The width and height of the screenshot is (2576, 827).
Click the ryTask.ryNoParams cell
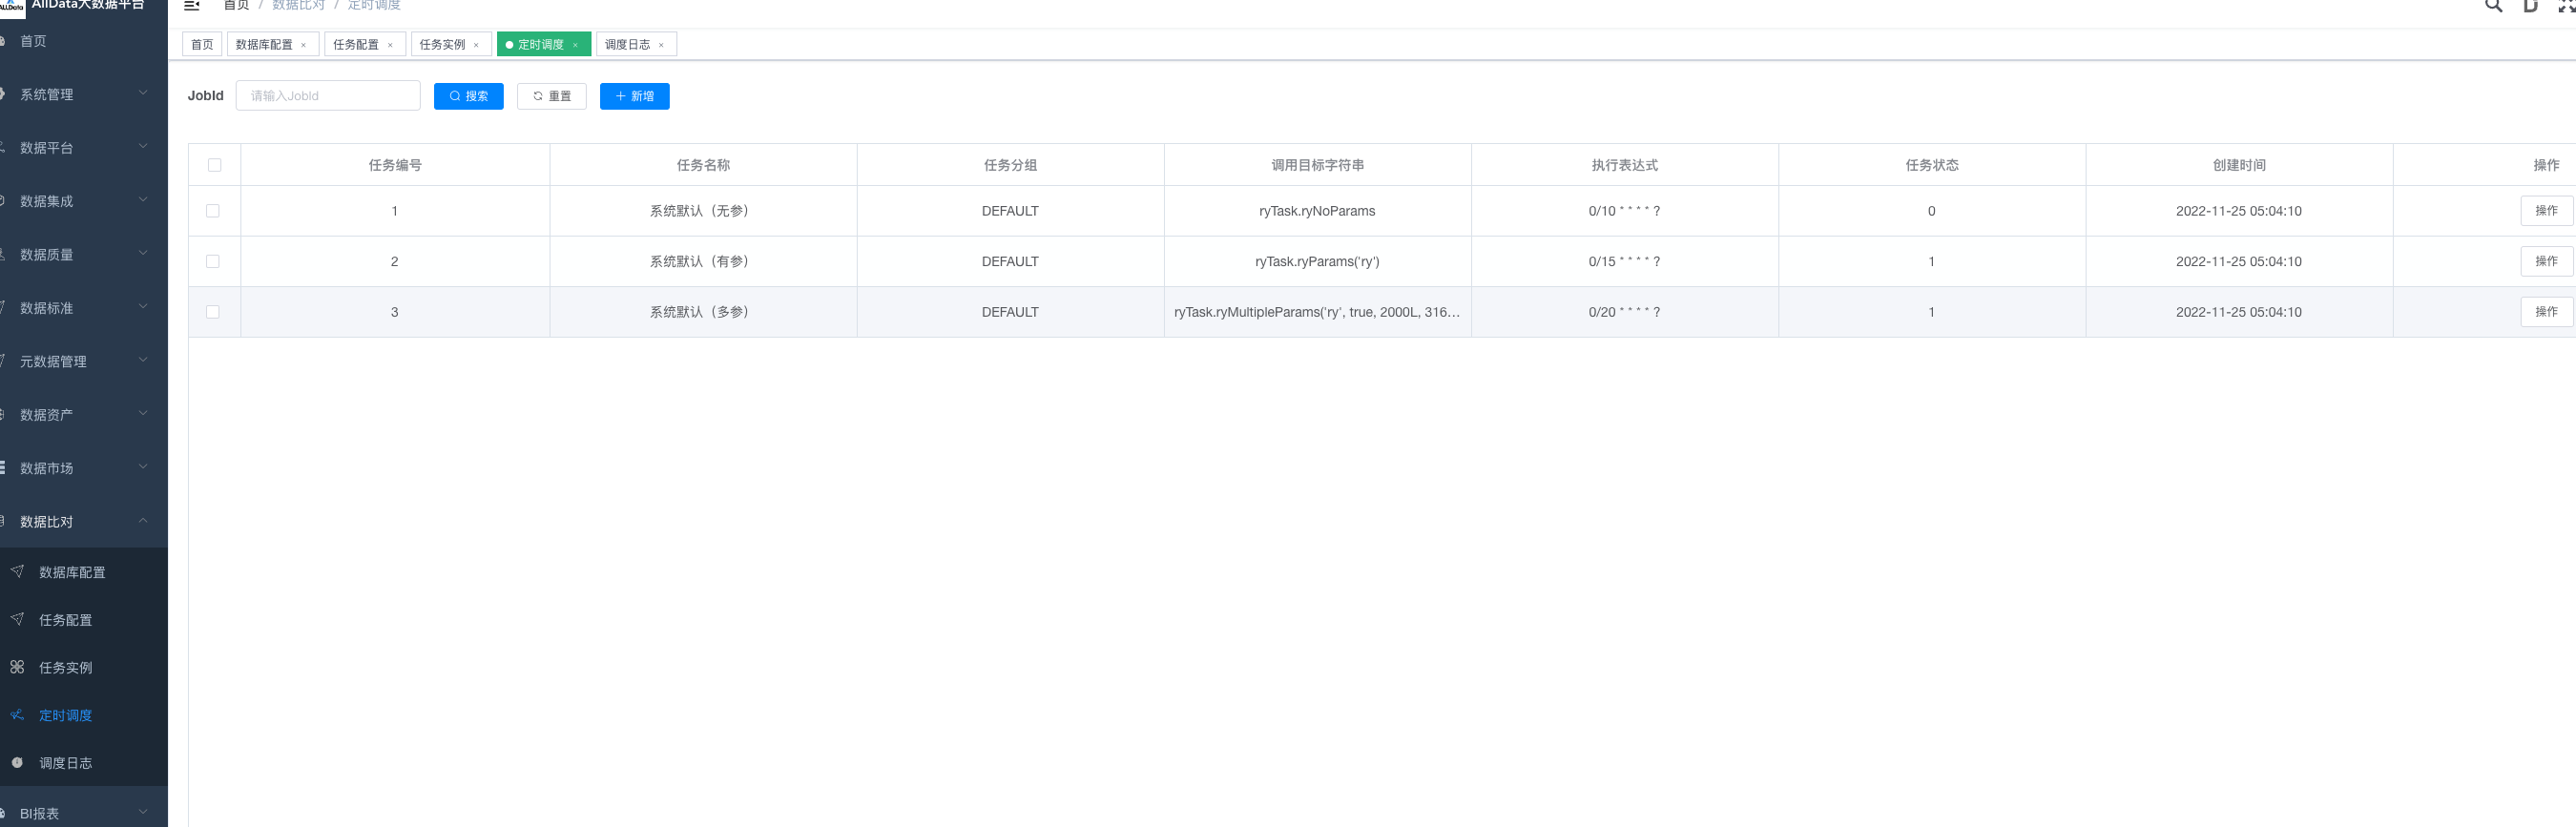pos(1317,211)
